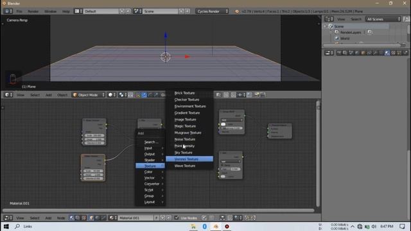
Task: Open the Object Mode dropdown
Action: tap(89, 95)
